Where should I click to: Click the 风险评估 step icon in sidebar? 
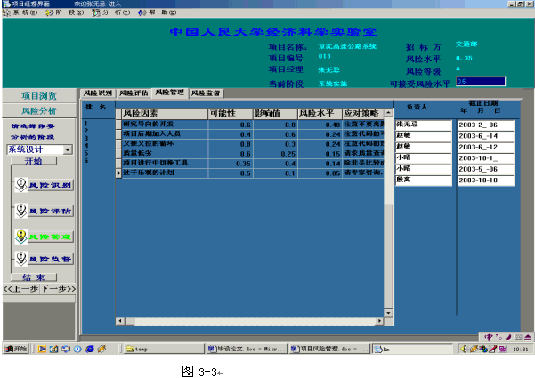pyautogui.click(x=21, y=211)
